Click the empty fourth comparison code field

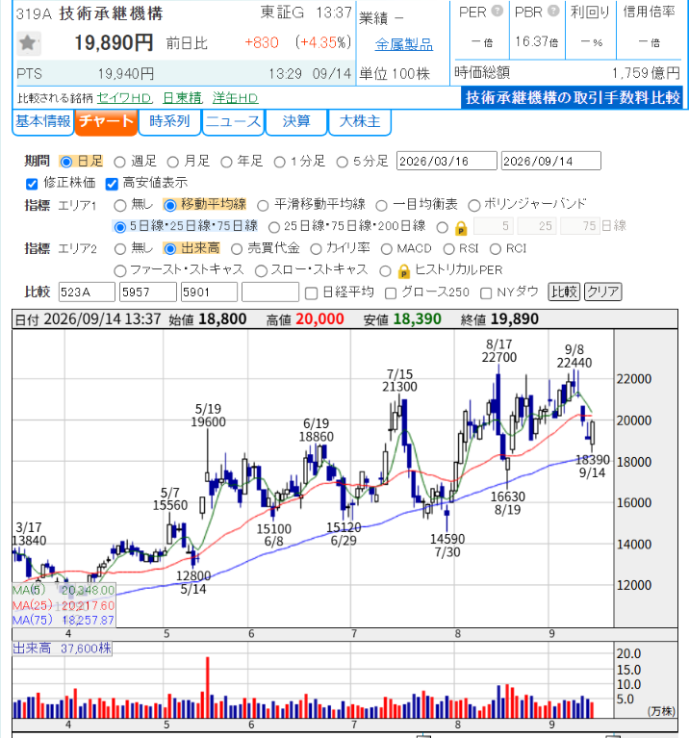[x=270, y=293]
